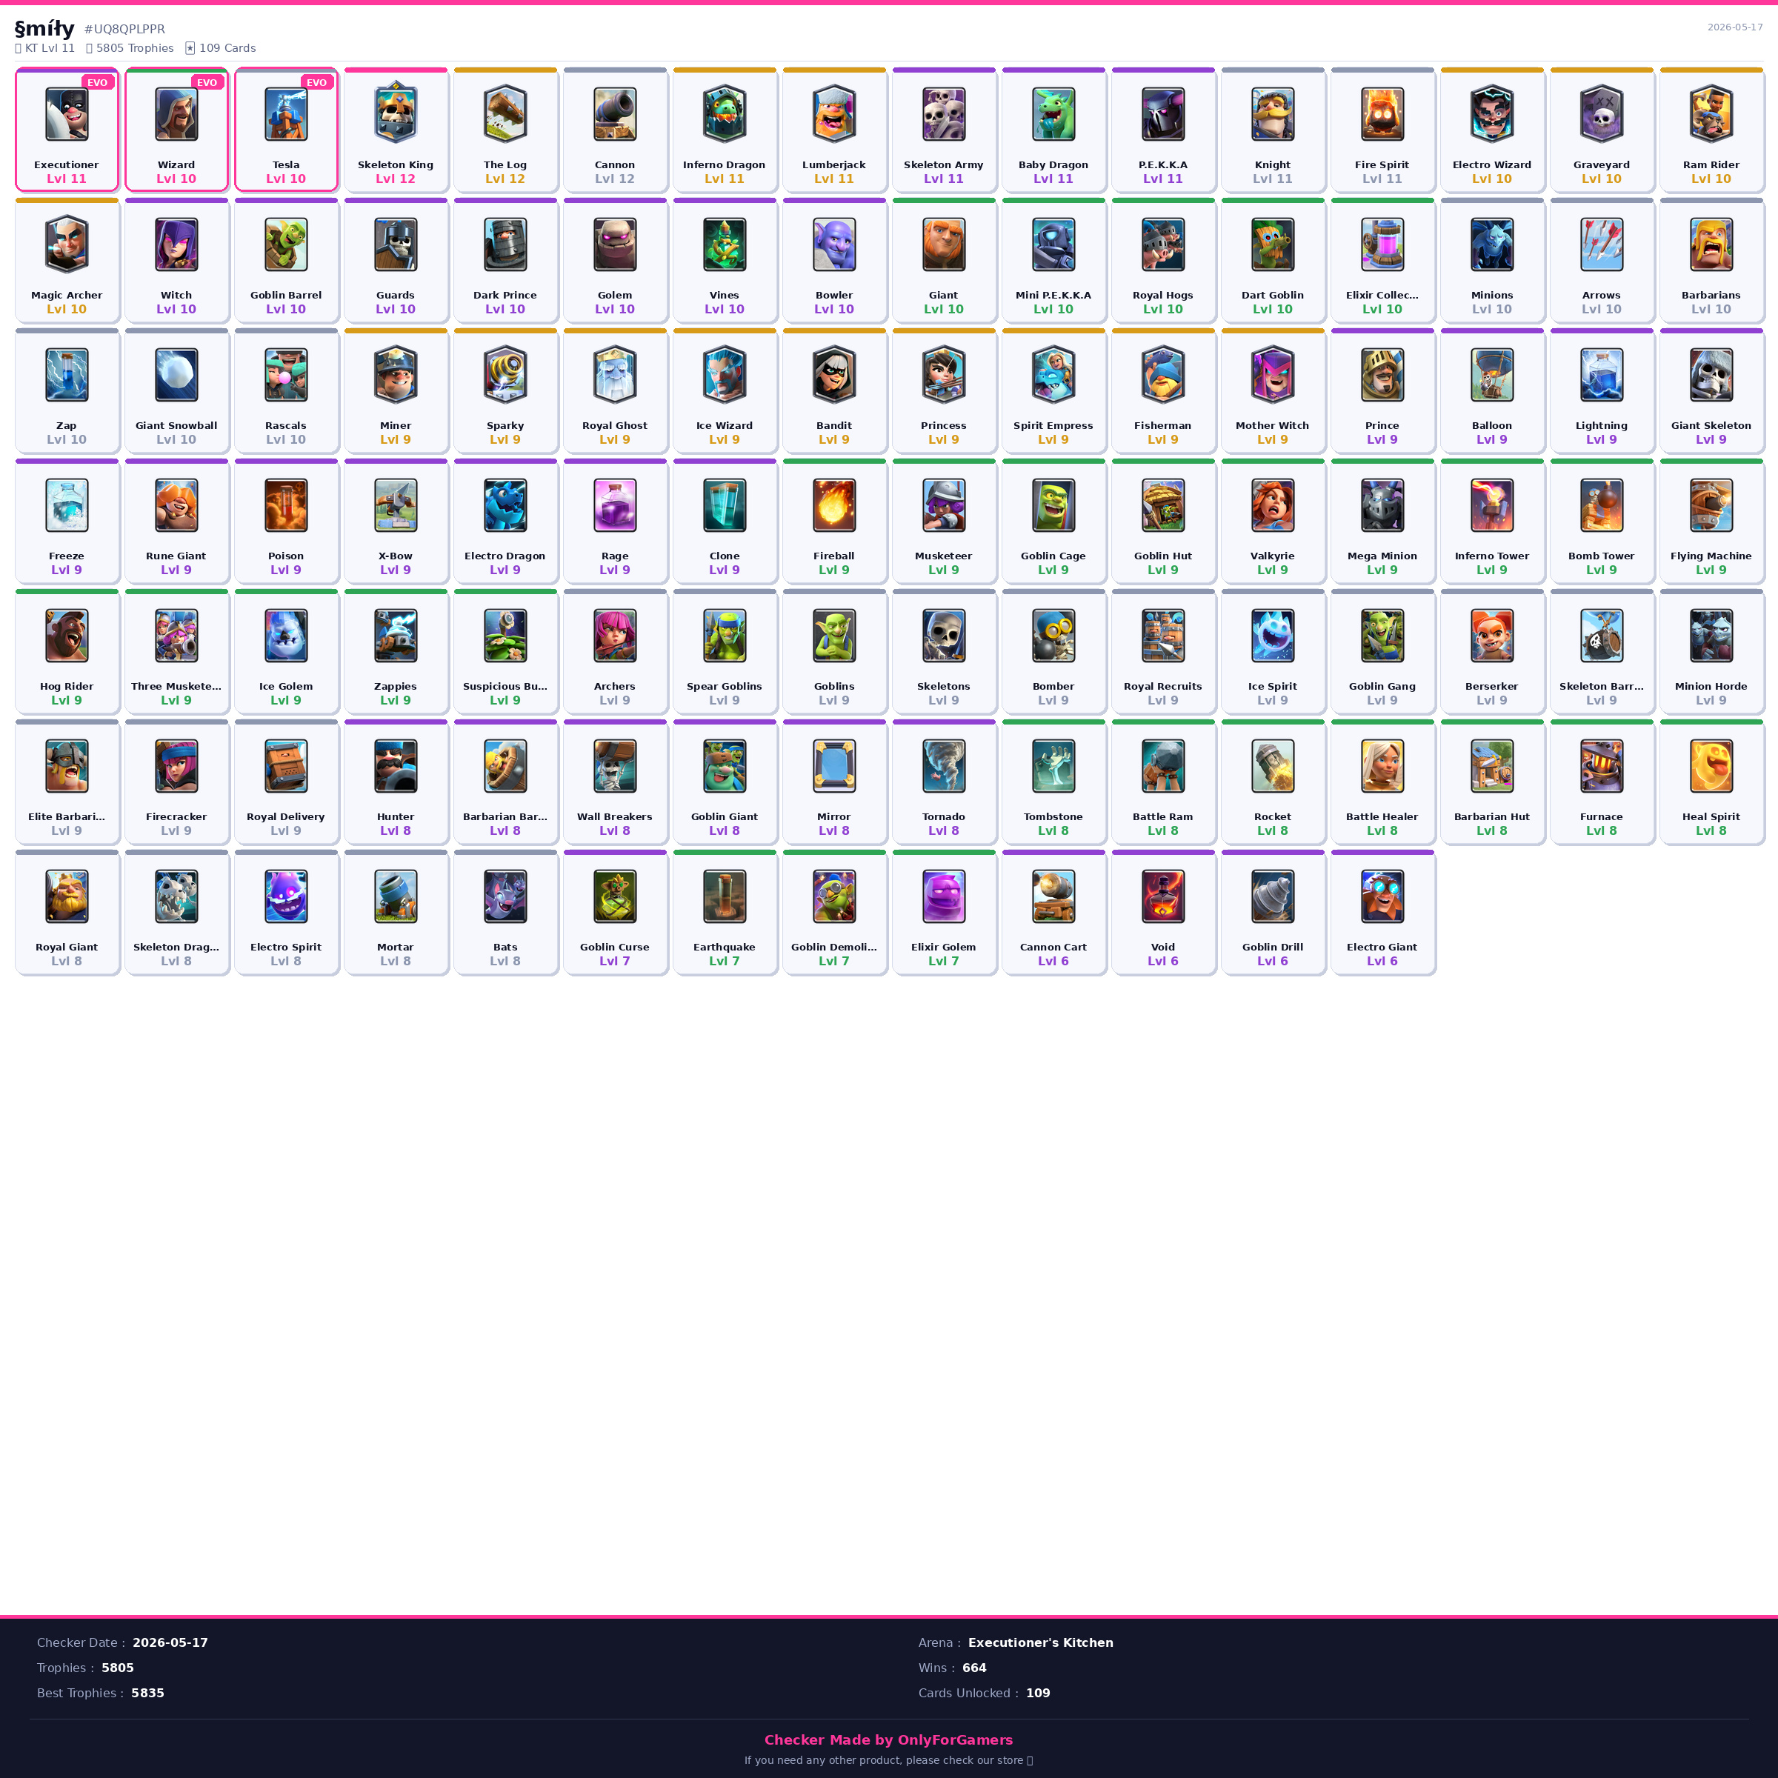This screenshot has height=1778, width=1778.
Task: Click the 5805 Trophies header text
Action: (130, 48)
